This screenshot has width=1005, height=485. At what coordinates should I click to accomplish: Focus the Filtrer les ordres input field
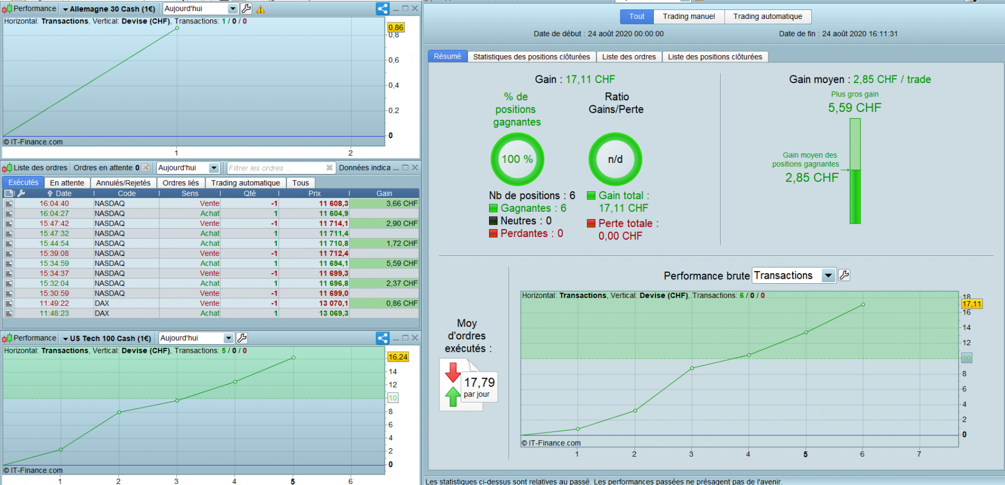(276, 168)
